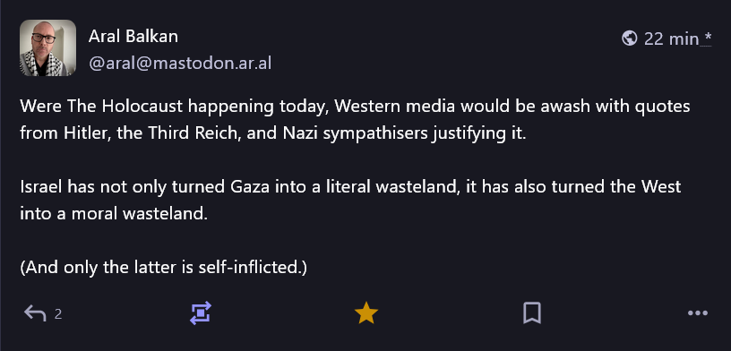Visit the @aral@mastodon.ar.al handle
The width and height of the screenshot is (731, 351).
[180, 64]
